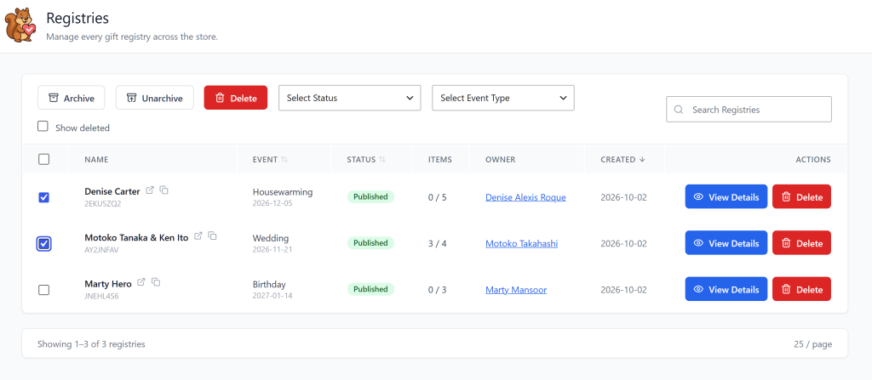Delete the Motoko Tanaka & Ken Ito row
872x380 pixels.
[x=801, y=243]
